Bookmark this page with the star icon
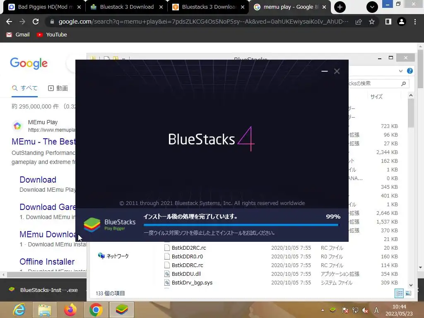The image size is (424, 318). [x=372, y=22]
